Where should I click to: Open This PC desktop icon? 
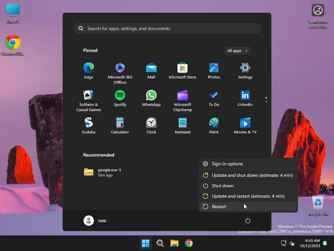coord(13,14)
